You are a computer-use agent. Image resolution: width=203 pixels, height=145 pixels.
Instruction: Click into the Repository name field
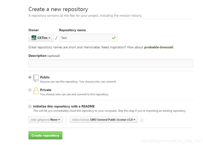tap(88, 38)
